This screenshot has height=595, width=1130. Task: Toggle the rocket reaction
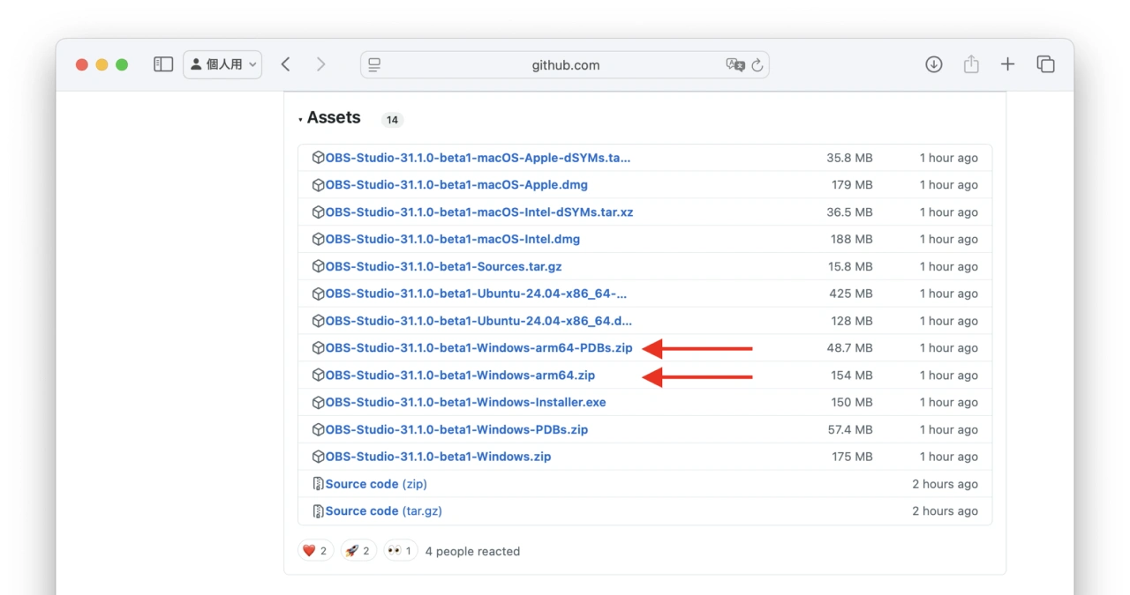click(358, 551)
